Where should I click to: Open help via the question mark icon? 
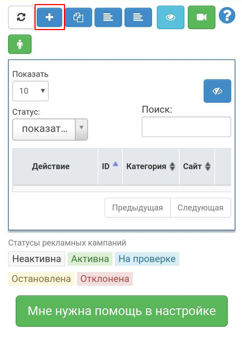point(227,16)
